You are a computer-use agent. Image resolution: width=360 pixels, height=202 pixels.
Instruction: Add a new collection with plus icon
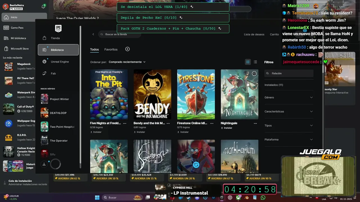[x=127, y=49]
